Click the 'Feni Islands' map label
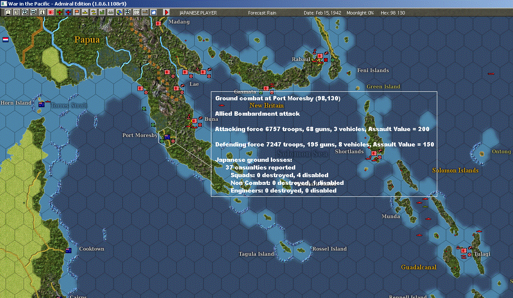Screen dimensions: 513x298 tap(373, 70)
